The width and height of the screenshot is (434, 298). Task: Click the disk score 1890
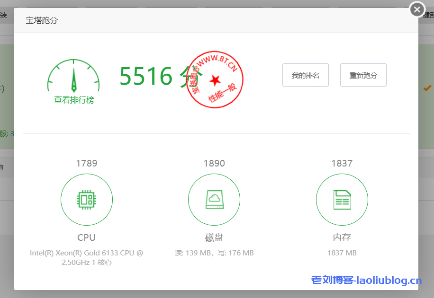pyautogui.click(x=214, y=163)
